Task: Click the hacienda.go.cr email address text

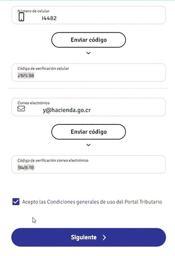Action: [x=67, y=110]
